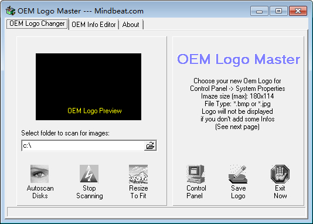This screenshot has width=313, height=224.
Task: Minimize the OEM Logo Master window
Action: [x=259, y=11]
